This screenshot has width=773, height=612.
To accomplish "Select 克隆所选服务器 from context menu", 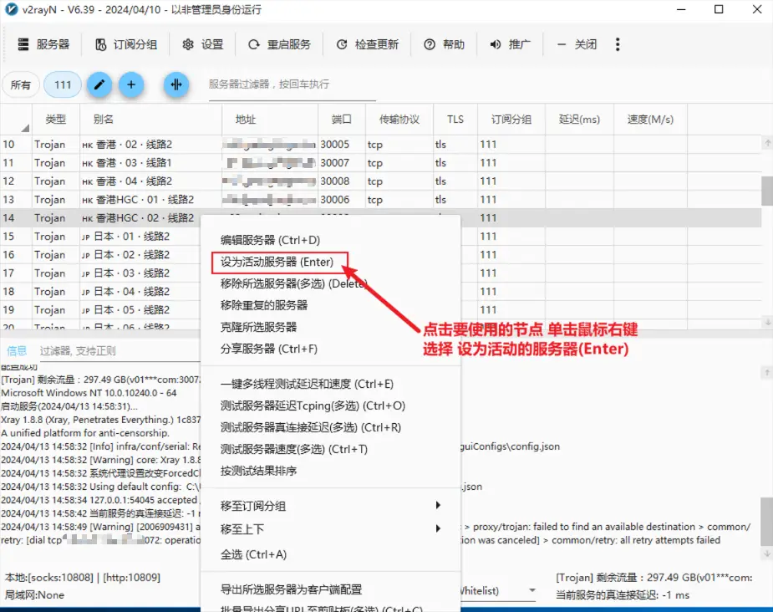I will tap(258, 327).
